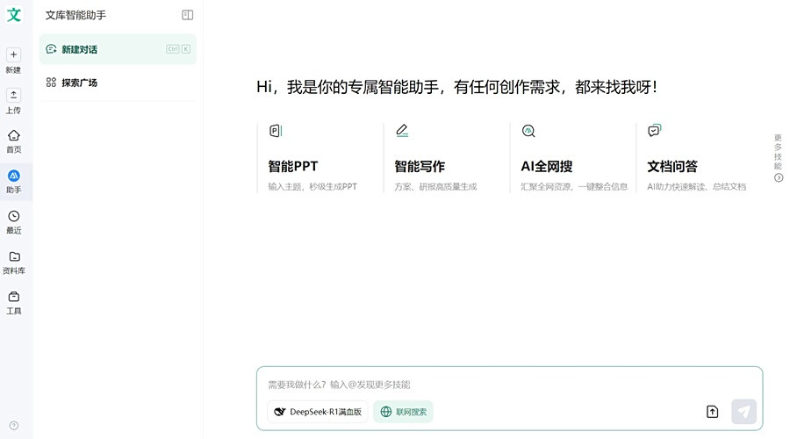Expand 更多技能 on the right edge

click(x=779, y=158)
